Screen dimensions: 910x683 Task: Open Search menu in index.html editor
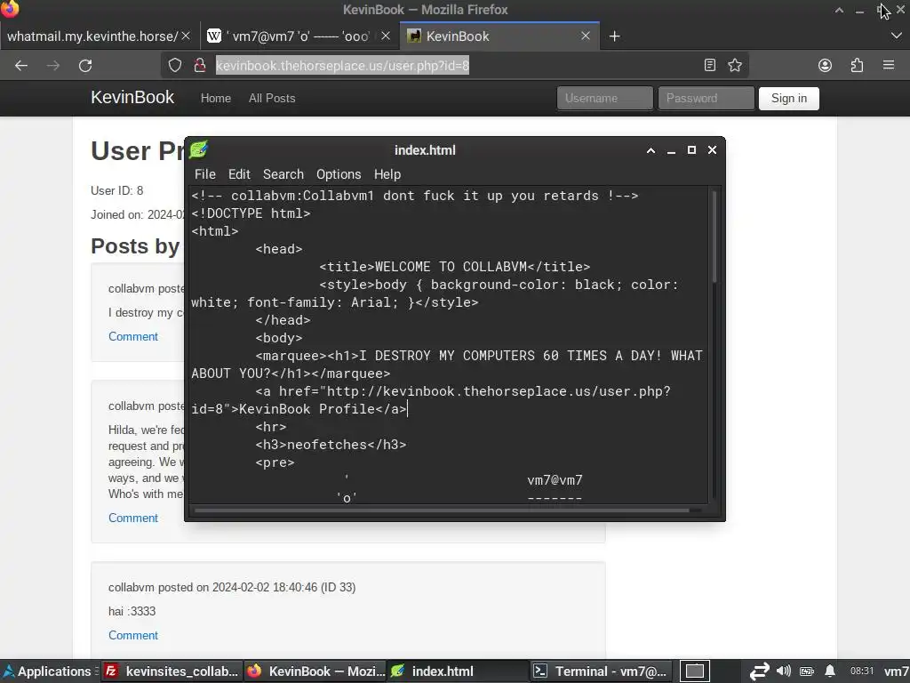coord(283,174)
